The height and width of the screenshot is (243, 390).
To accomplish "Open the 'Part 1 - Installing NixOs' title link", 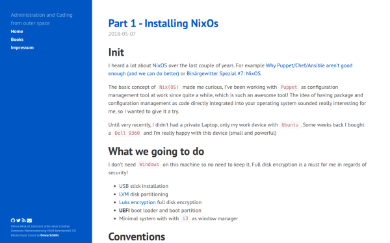I will (x=163, y=23).
